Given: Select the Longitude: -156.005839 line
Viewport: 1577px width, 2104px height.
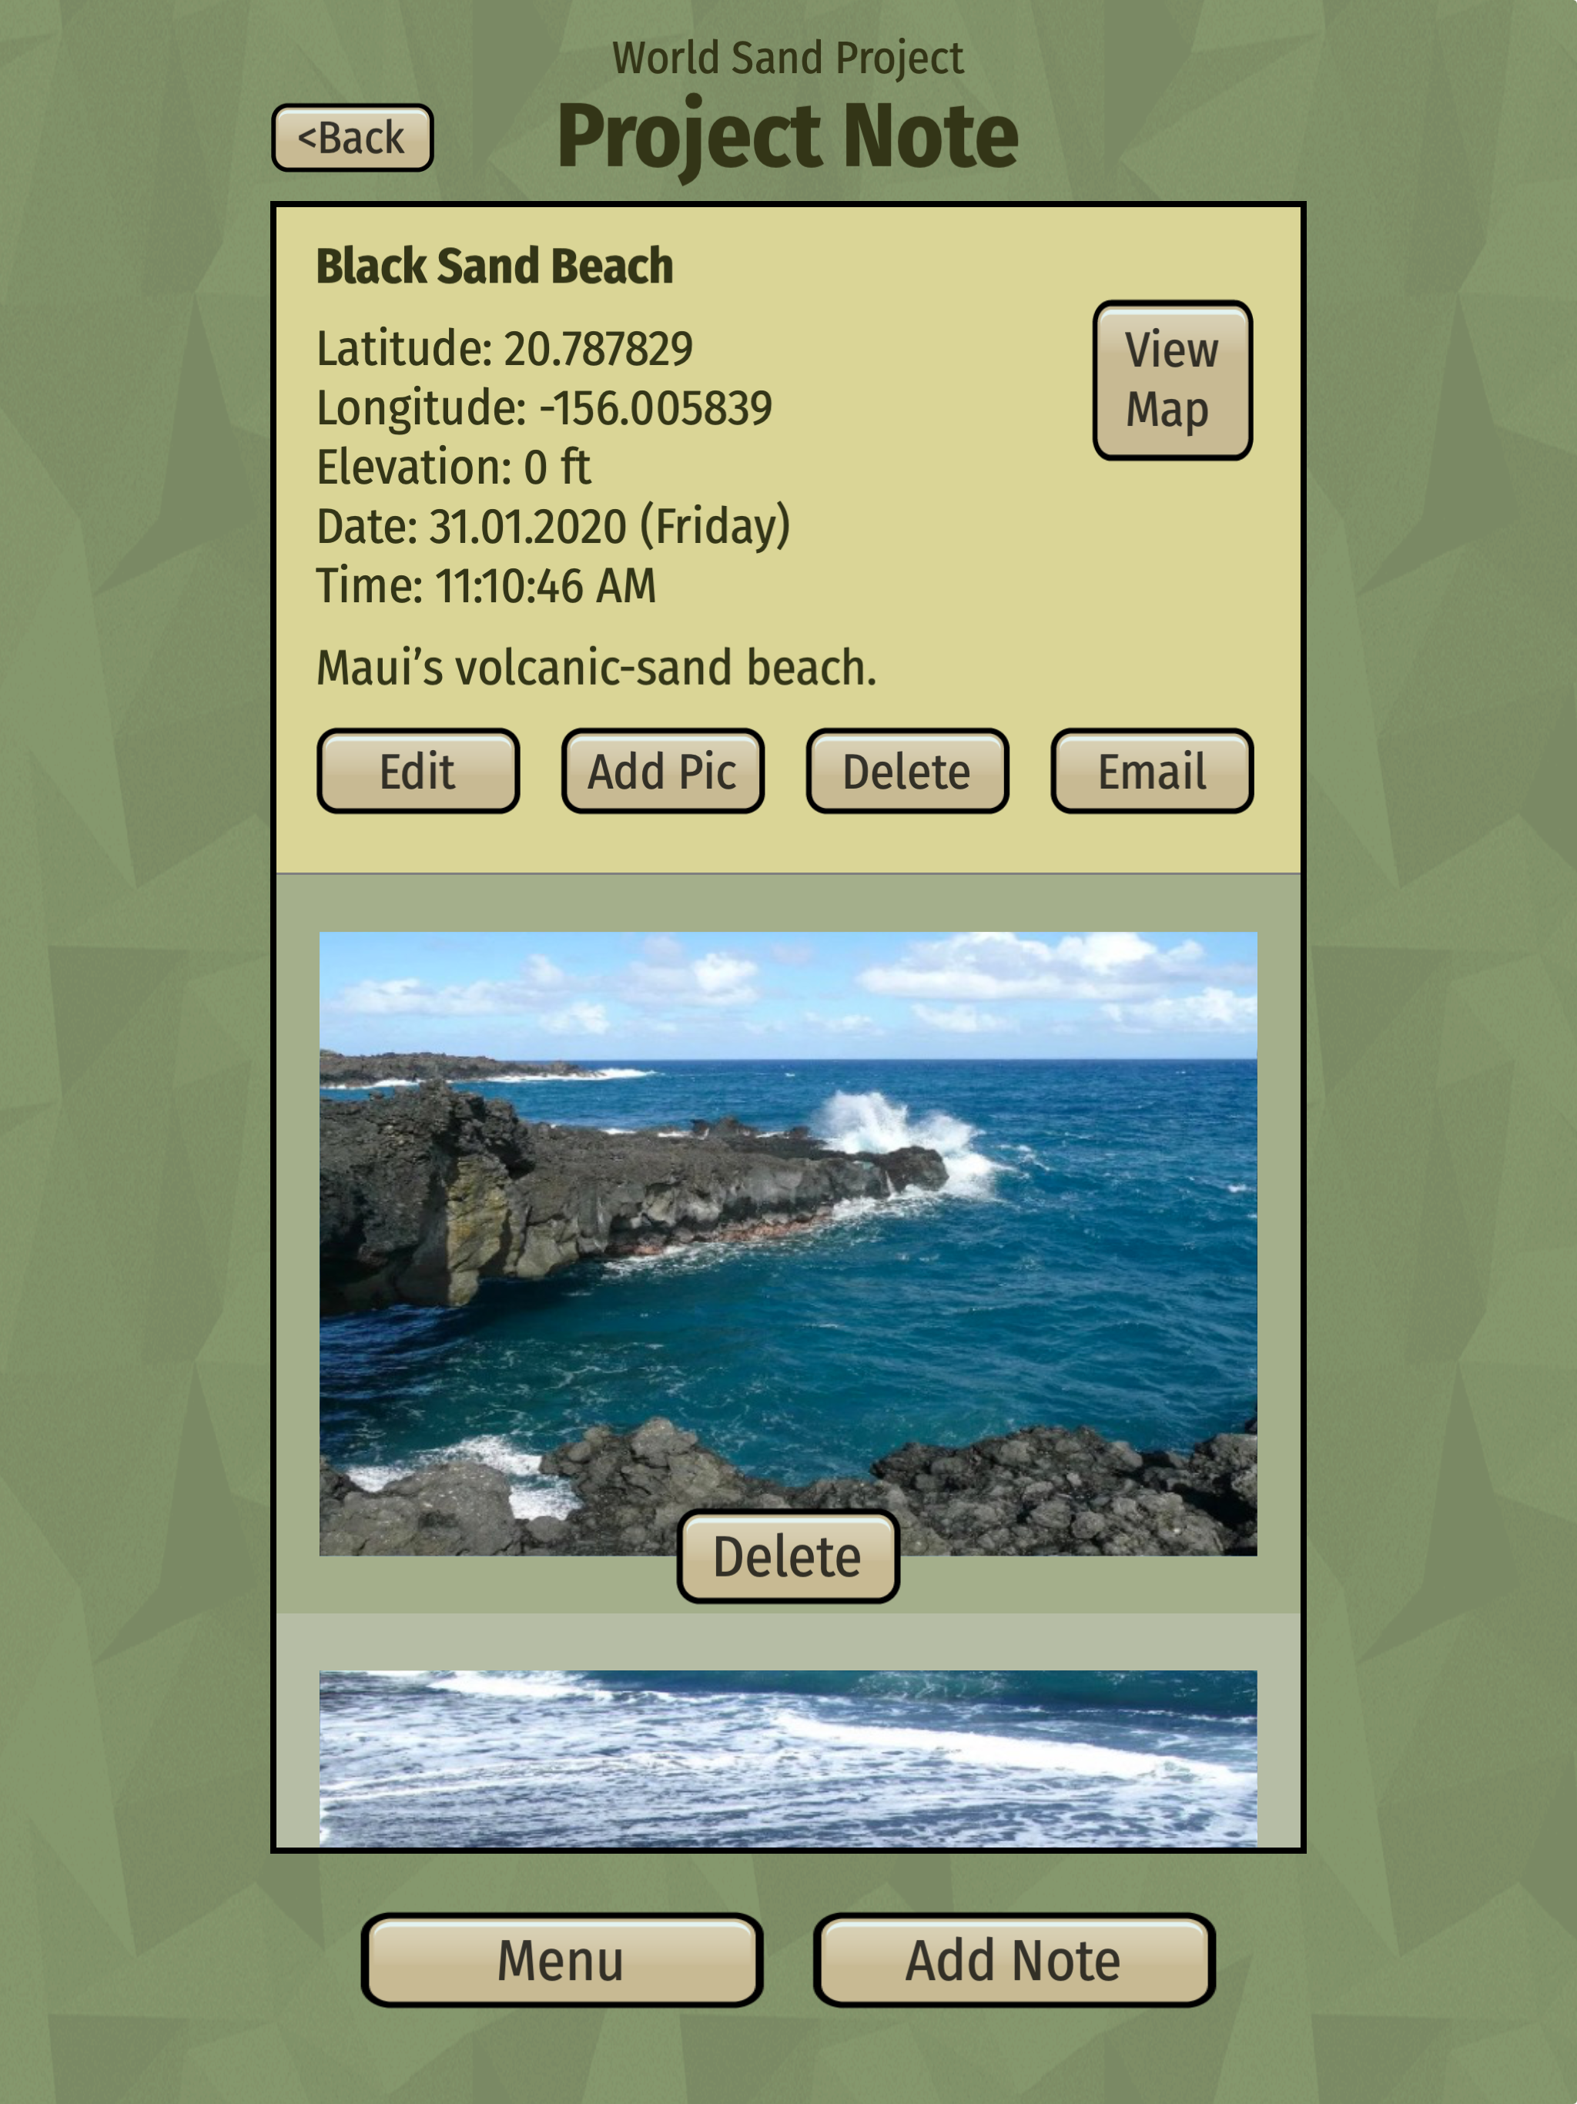Looking at the screenshot, I should 544,408.
